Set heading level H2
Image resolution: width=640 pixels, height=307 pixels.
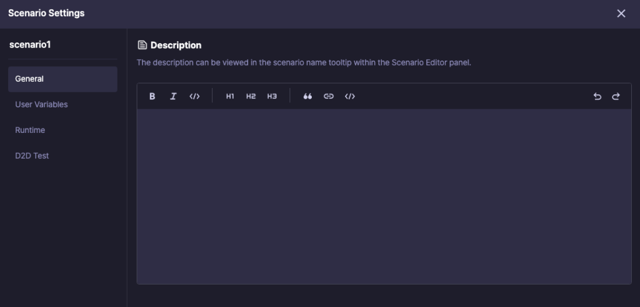tap(251, 96)
